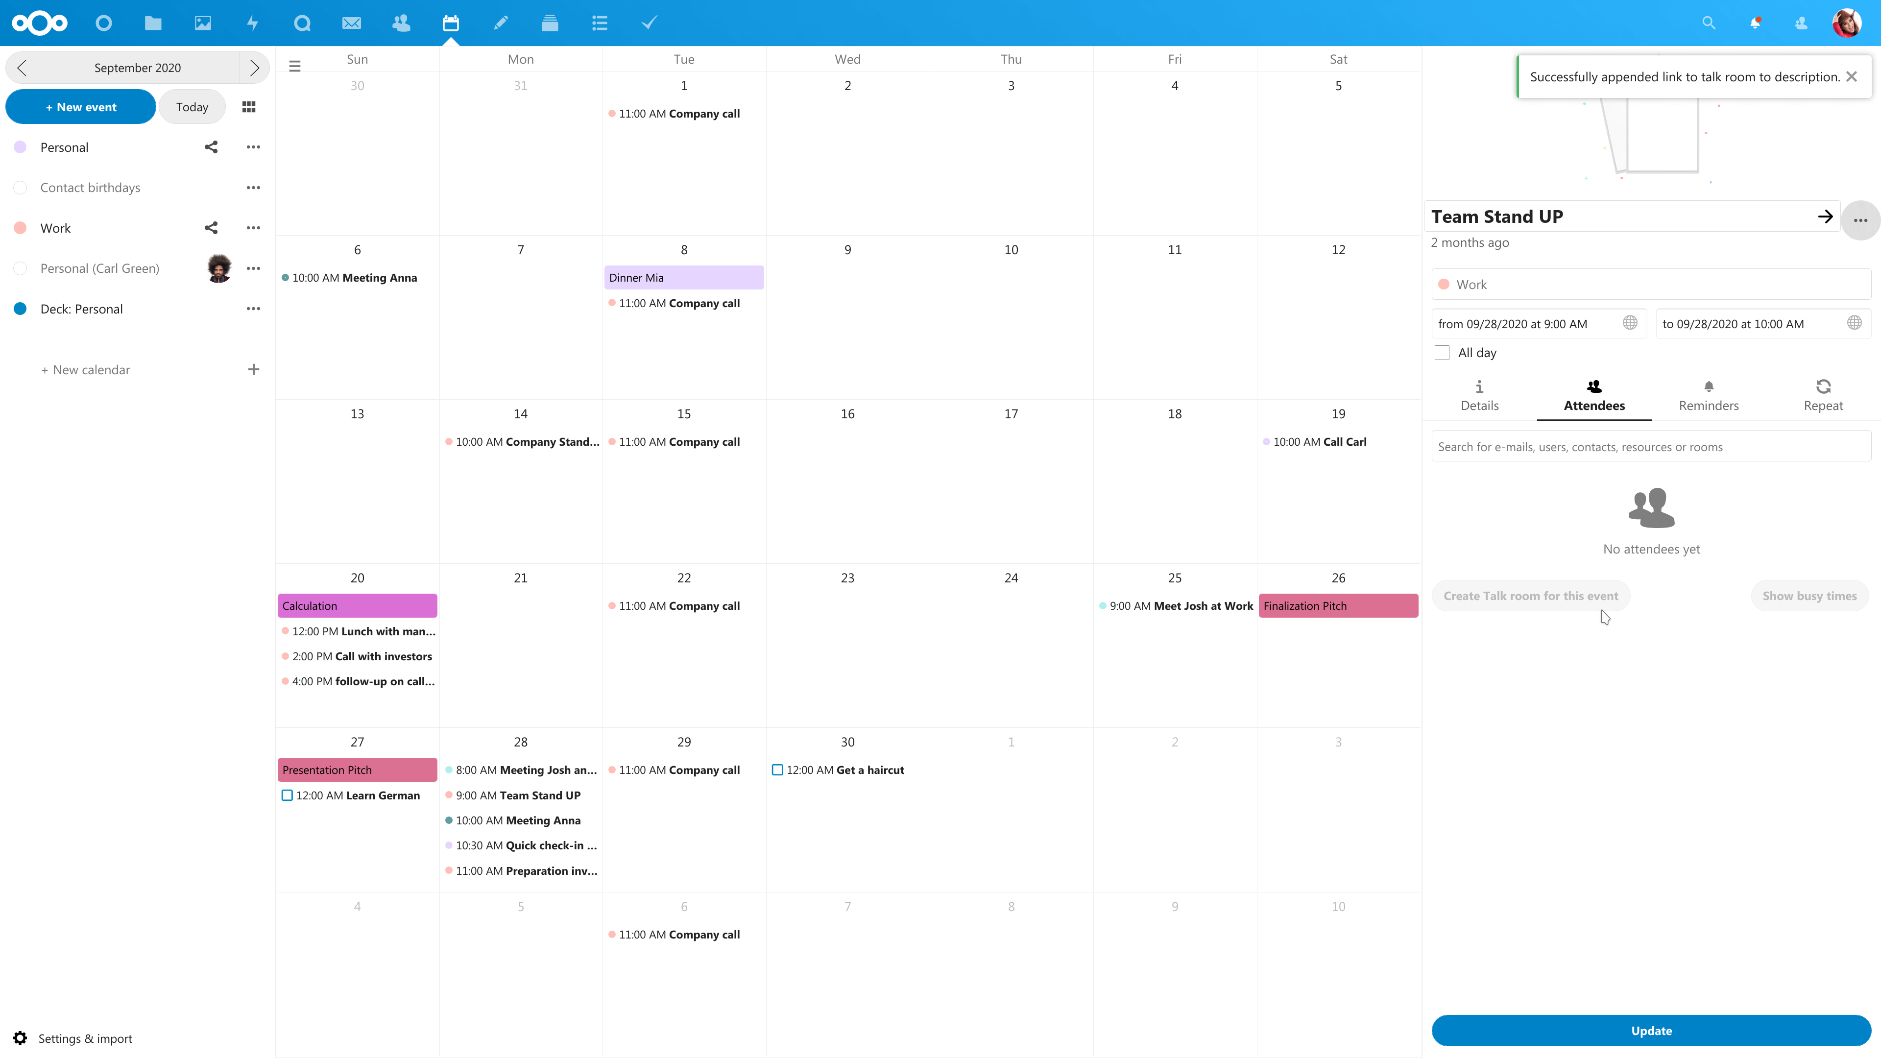The height and width of the screenshot is (1058, 1881).
Task: Switch to the Repeat tab
Action: 1823,396
